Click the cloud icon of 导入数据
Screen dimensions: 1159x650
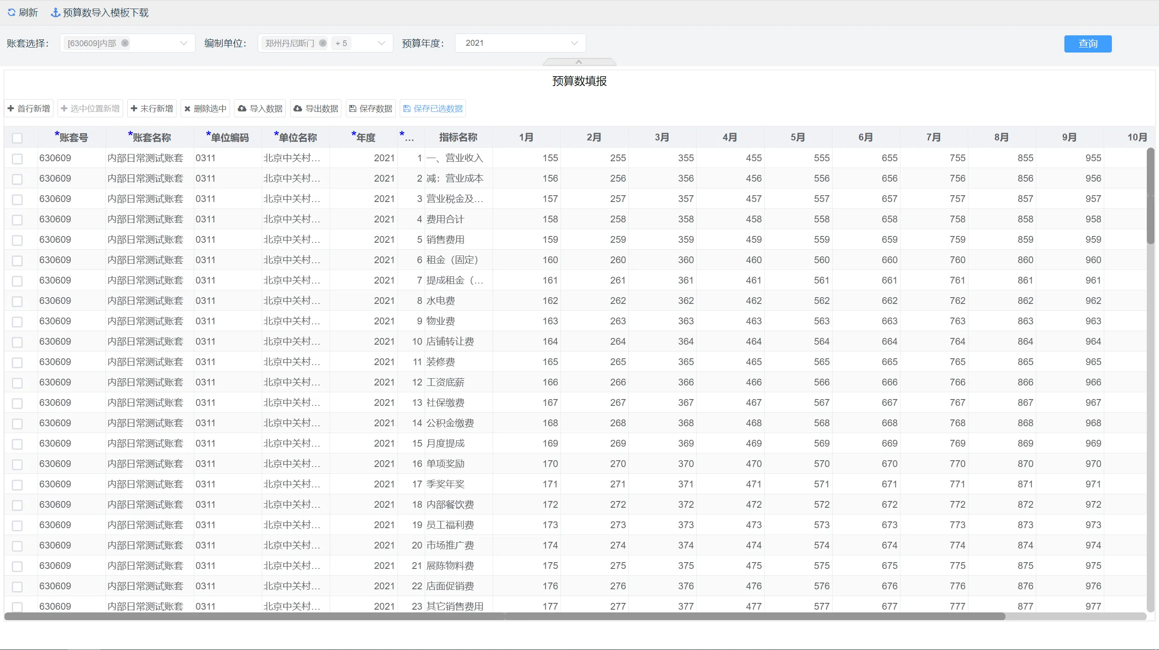[242, 108]
